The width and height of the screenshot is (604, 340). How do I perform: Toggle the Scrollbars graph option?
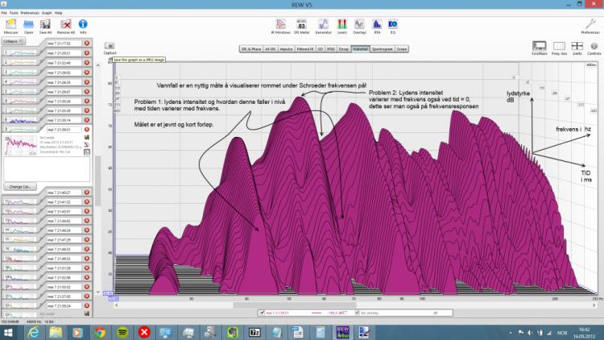click(540, 48)
